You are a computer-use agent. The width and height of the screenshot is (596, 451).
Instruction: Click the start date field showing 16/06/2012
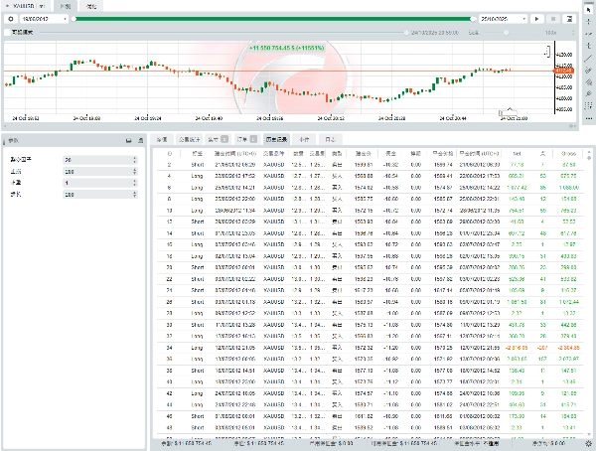pyautogui.click(x=36, y=18)
